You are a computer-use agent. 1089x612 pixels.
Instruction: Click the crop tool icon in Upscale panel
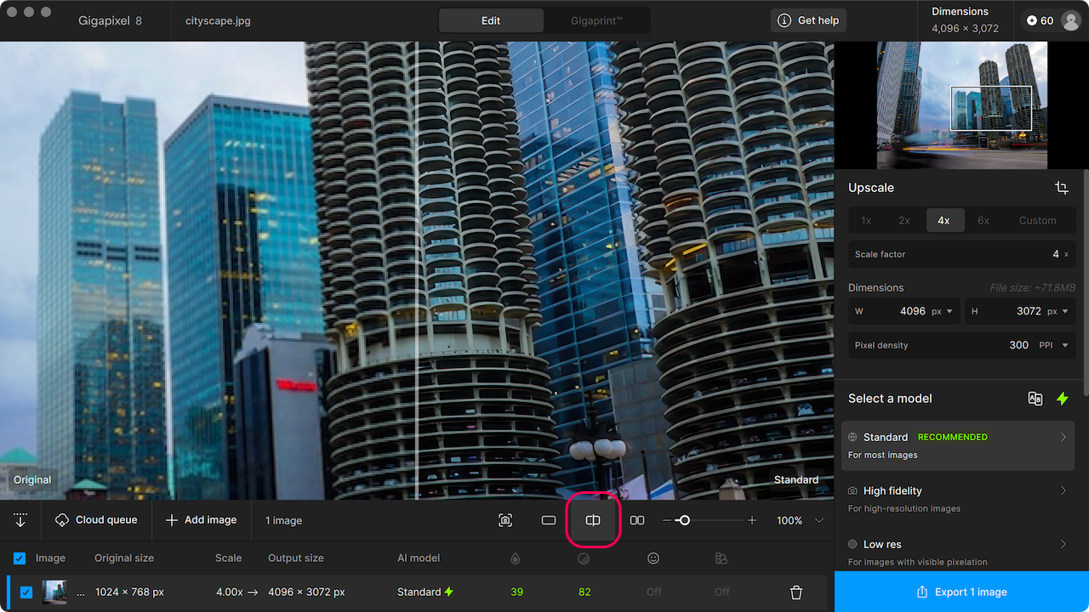tap(1061, 188)
